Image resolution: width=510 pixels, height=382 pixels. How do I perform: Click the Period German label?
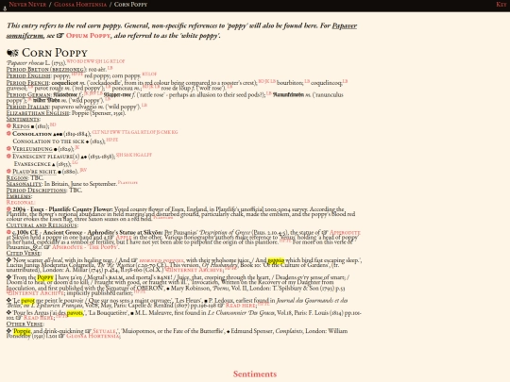click(28, 95)
